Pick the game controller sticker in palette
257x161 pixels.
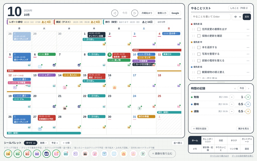[x=75, y=154]
